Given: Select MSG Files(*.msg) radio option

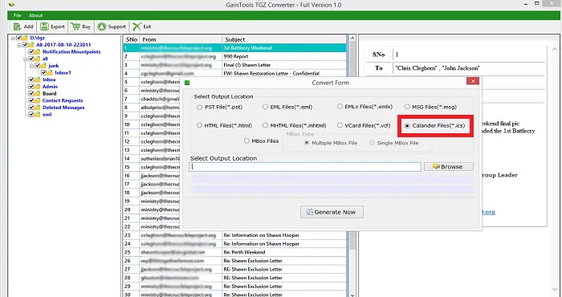Looking at the screenshot, I should [407, 107].
